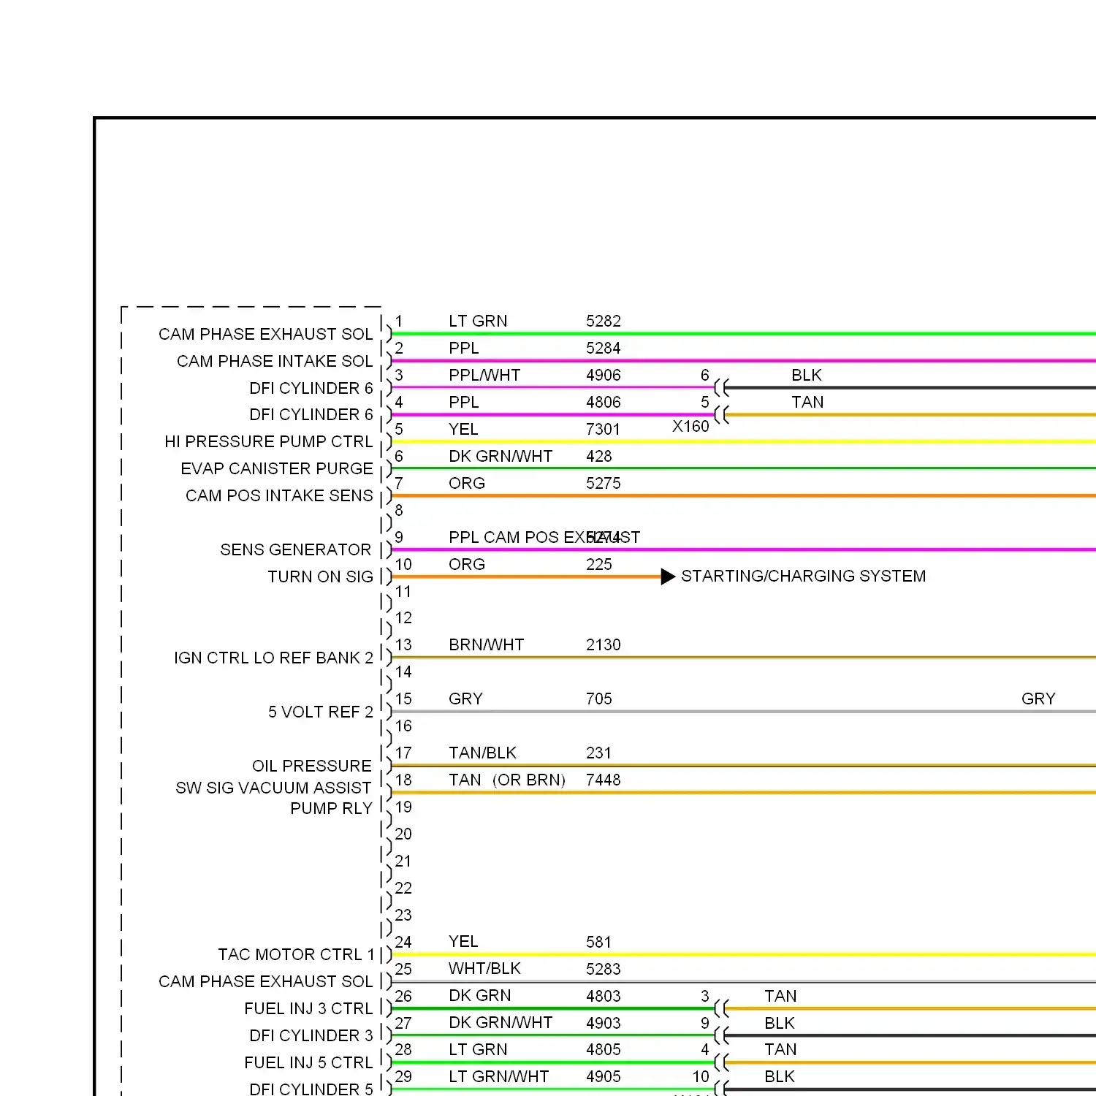Viewport: 1096px width, 1096px height.
Task: Select IGN CTRL LO REF BANK 2 label
Action: click(273, 658)
